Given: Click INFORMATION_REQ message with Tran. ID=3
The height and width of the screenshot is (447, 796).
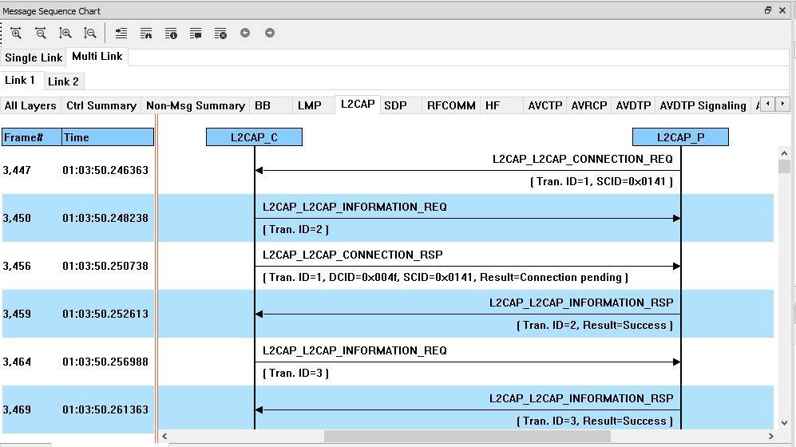Looking at the screenshot, I should click(x=354, y=350).
